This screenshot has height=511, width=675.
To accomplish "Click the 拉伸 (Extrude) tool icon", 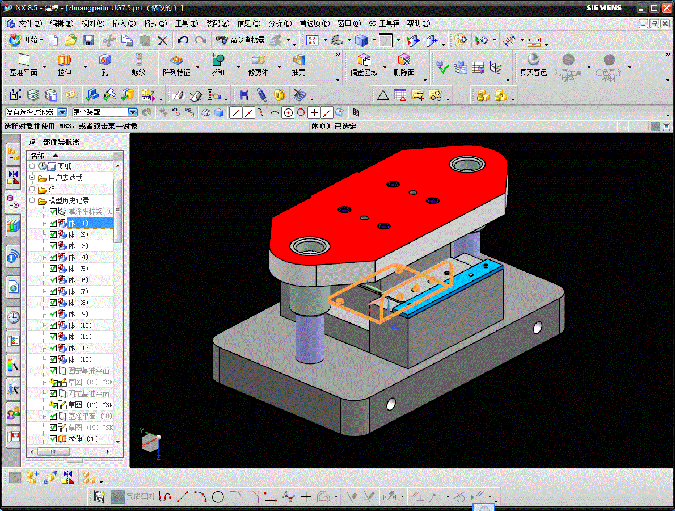I will (64, 60).
